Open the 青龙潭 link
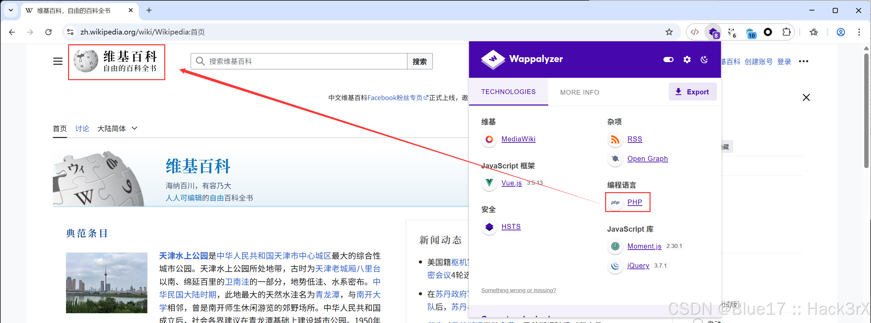Image resolution: width=871 pixels, height=323 pixels. coord(327,295)
